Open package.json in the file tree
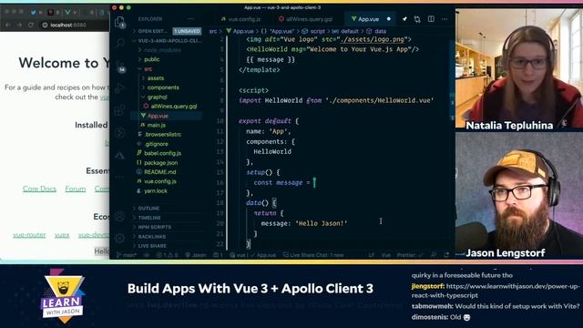The width and height of the screenshot is (583, 328). click(x=158, y=162)
